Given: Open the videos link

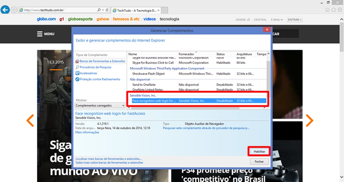Looking at the screenshot, I should (x=149, y=19).
